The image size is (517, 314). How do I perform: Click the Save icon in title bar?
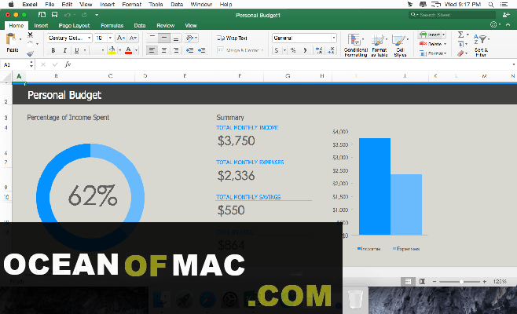coord(55,15)
